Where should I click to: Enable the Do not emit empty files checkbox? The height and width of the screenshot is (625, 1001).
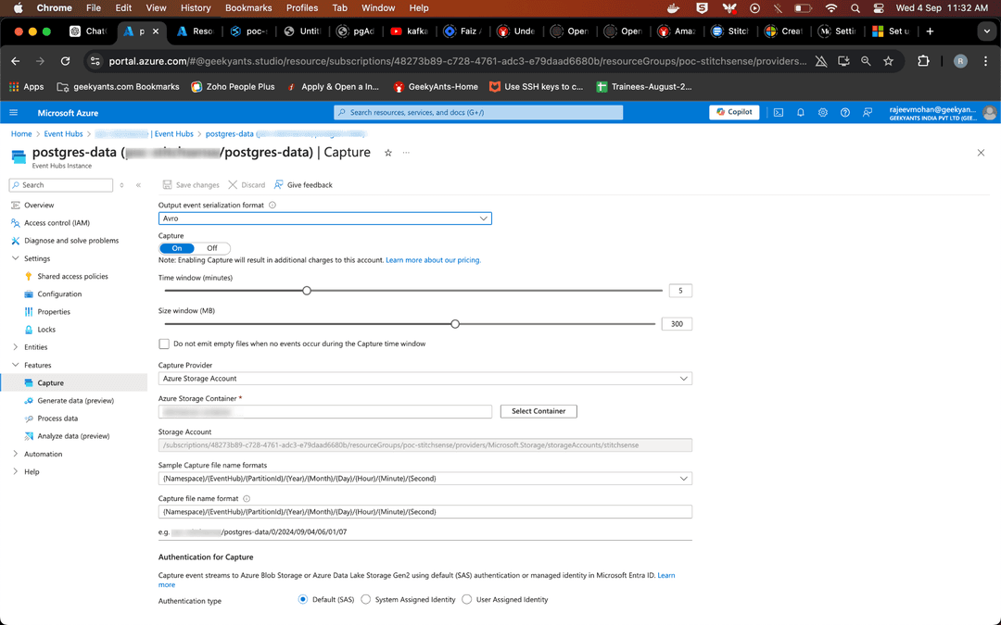point(164,344)
